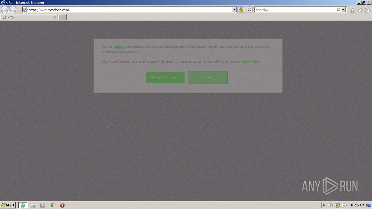
Task: Open the security lock report icon
Action: (241, 10)
